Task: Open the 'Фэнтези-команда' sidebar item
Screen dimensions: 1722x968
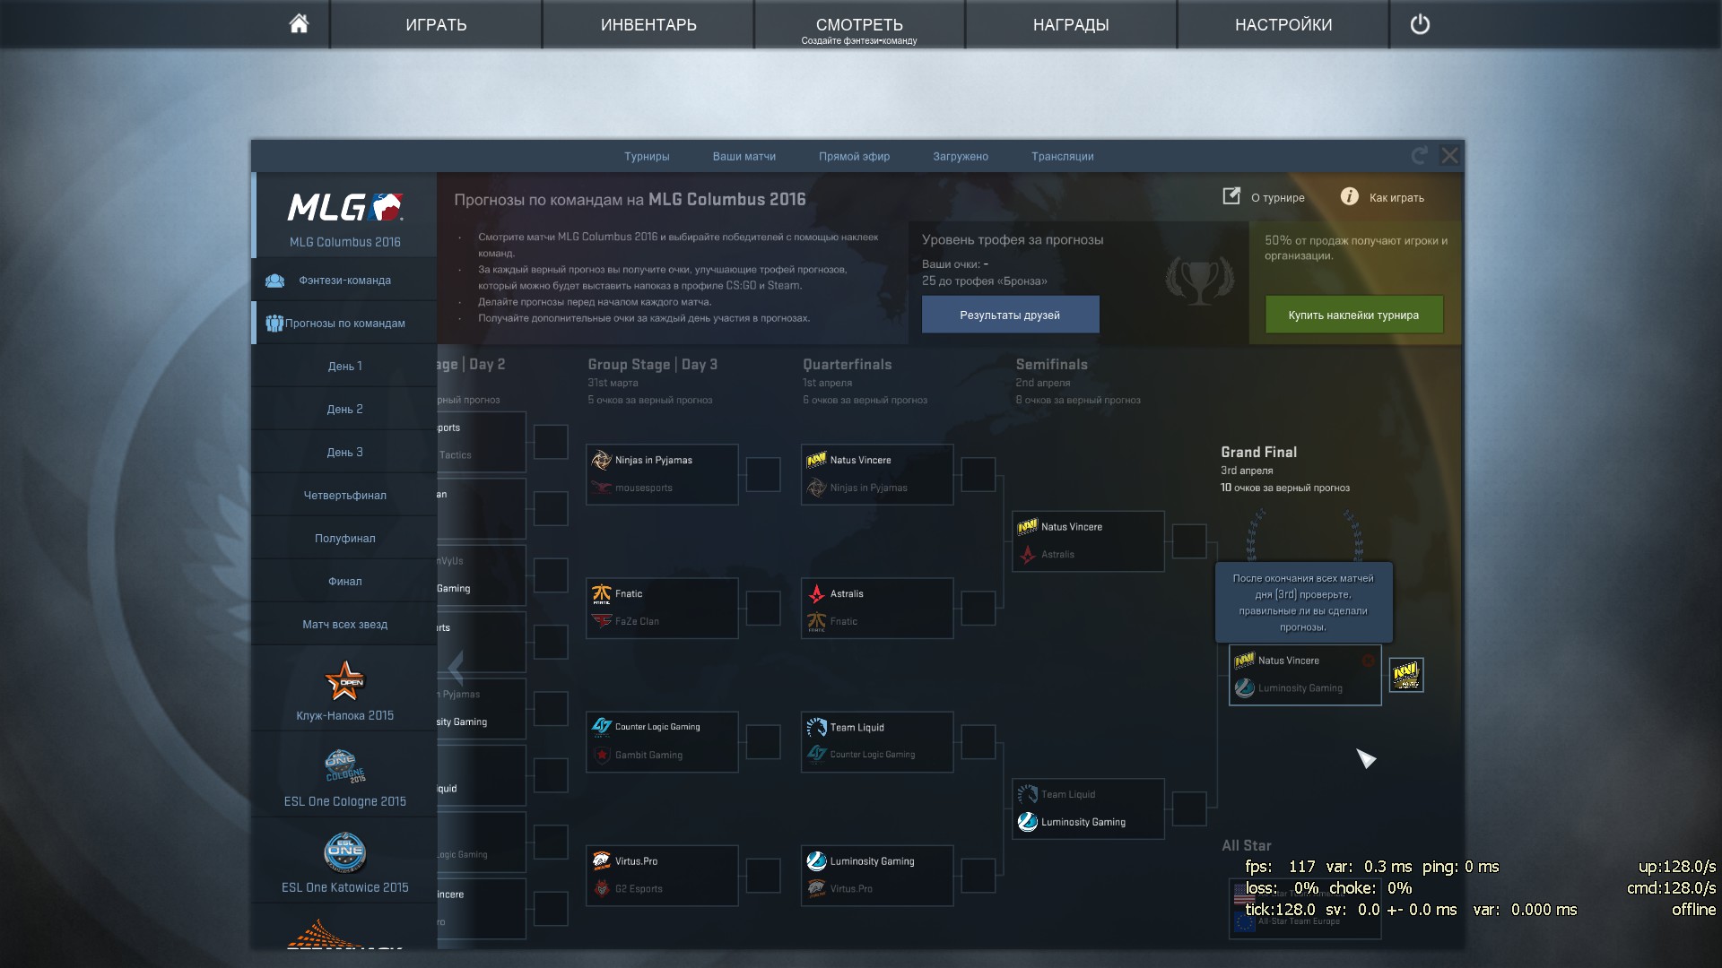Action: click(344, 281)
